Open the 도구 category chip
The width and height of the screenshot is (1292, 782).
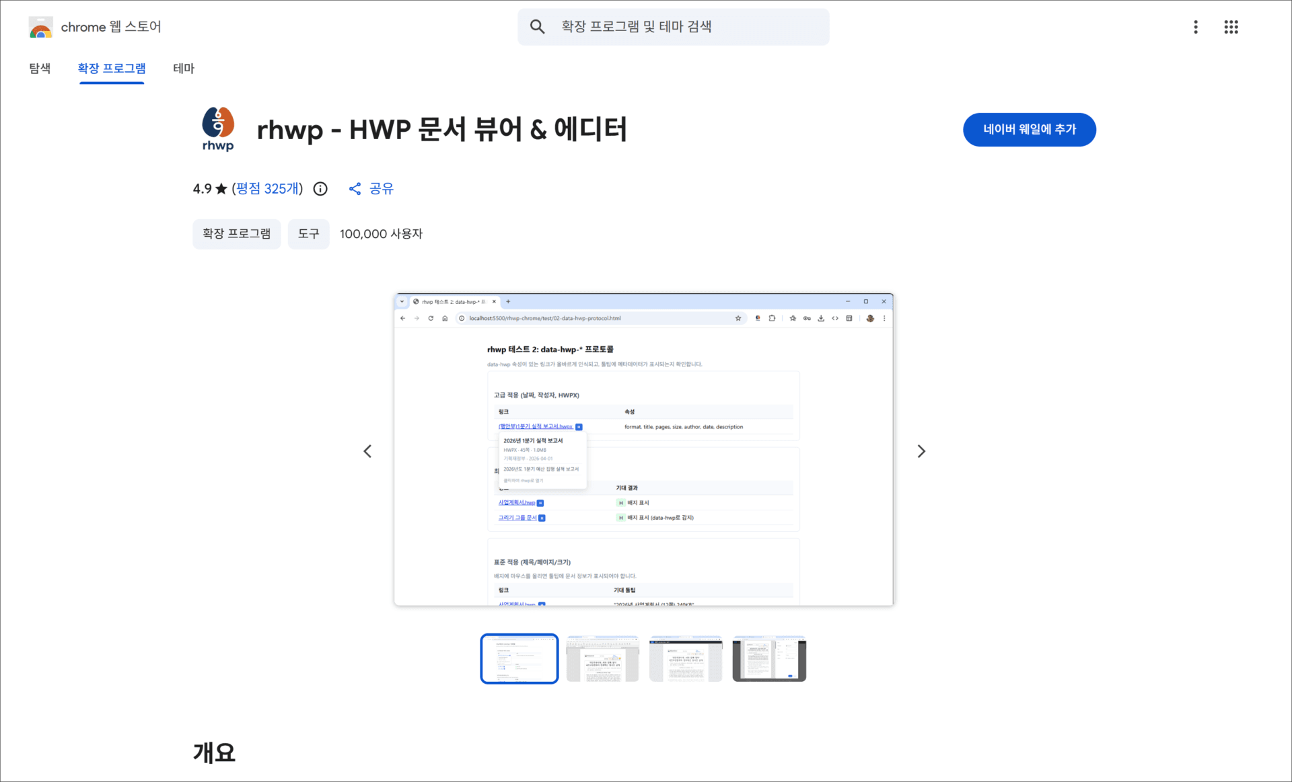point(308,234)
